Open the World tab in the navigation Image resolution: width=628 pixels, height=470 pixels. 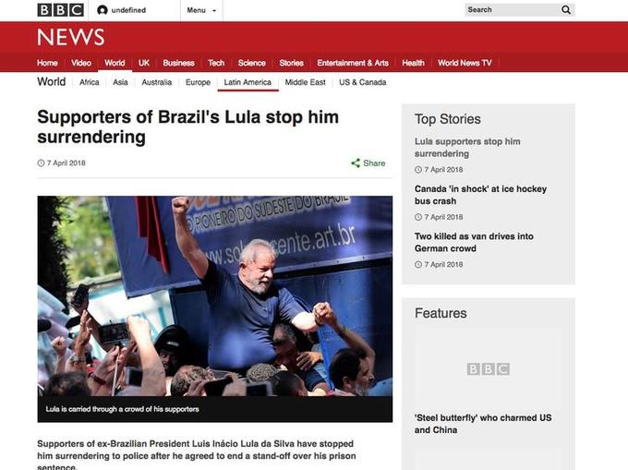[115, 63]
